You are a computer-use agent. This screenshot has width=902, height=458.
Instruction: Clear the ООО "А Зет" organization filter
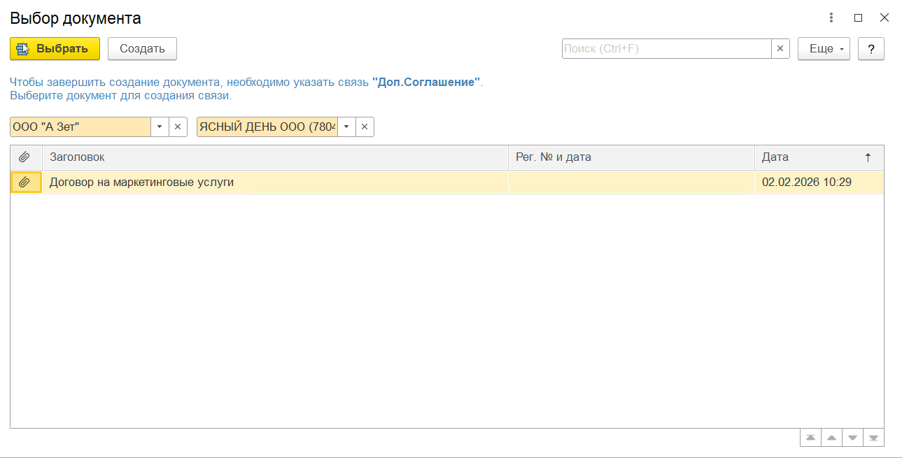(178, 127)
